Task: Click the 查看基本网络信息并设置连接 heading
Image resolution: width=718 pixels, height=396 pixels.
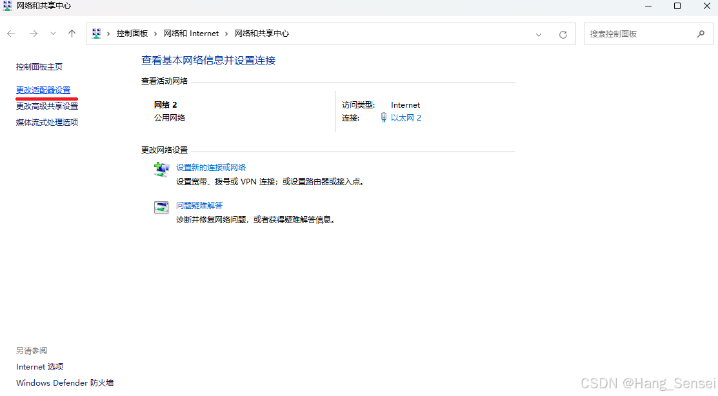Action: tap(208, 61)
